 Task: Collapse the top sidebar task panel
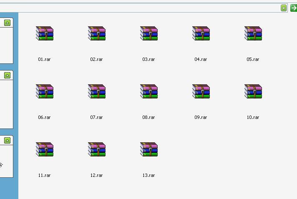(7, 23)
